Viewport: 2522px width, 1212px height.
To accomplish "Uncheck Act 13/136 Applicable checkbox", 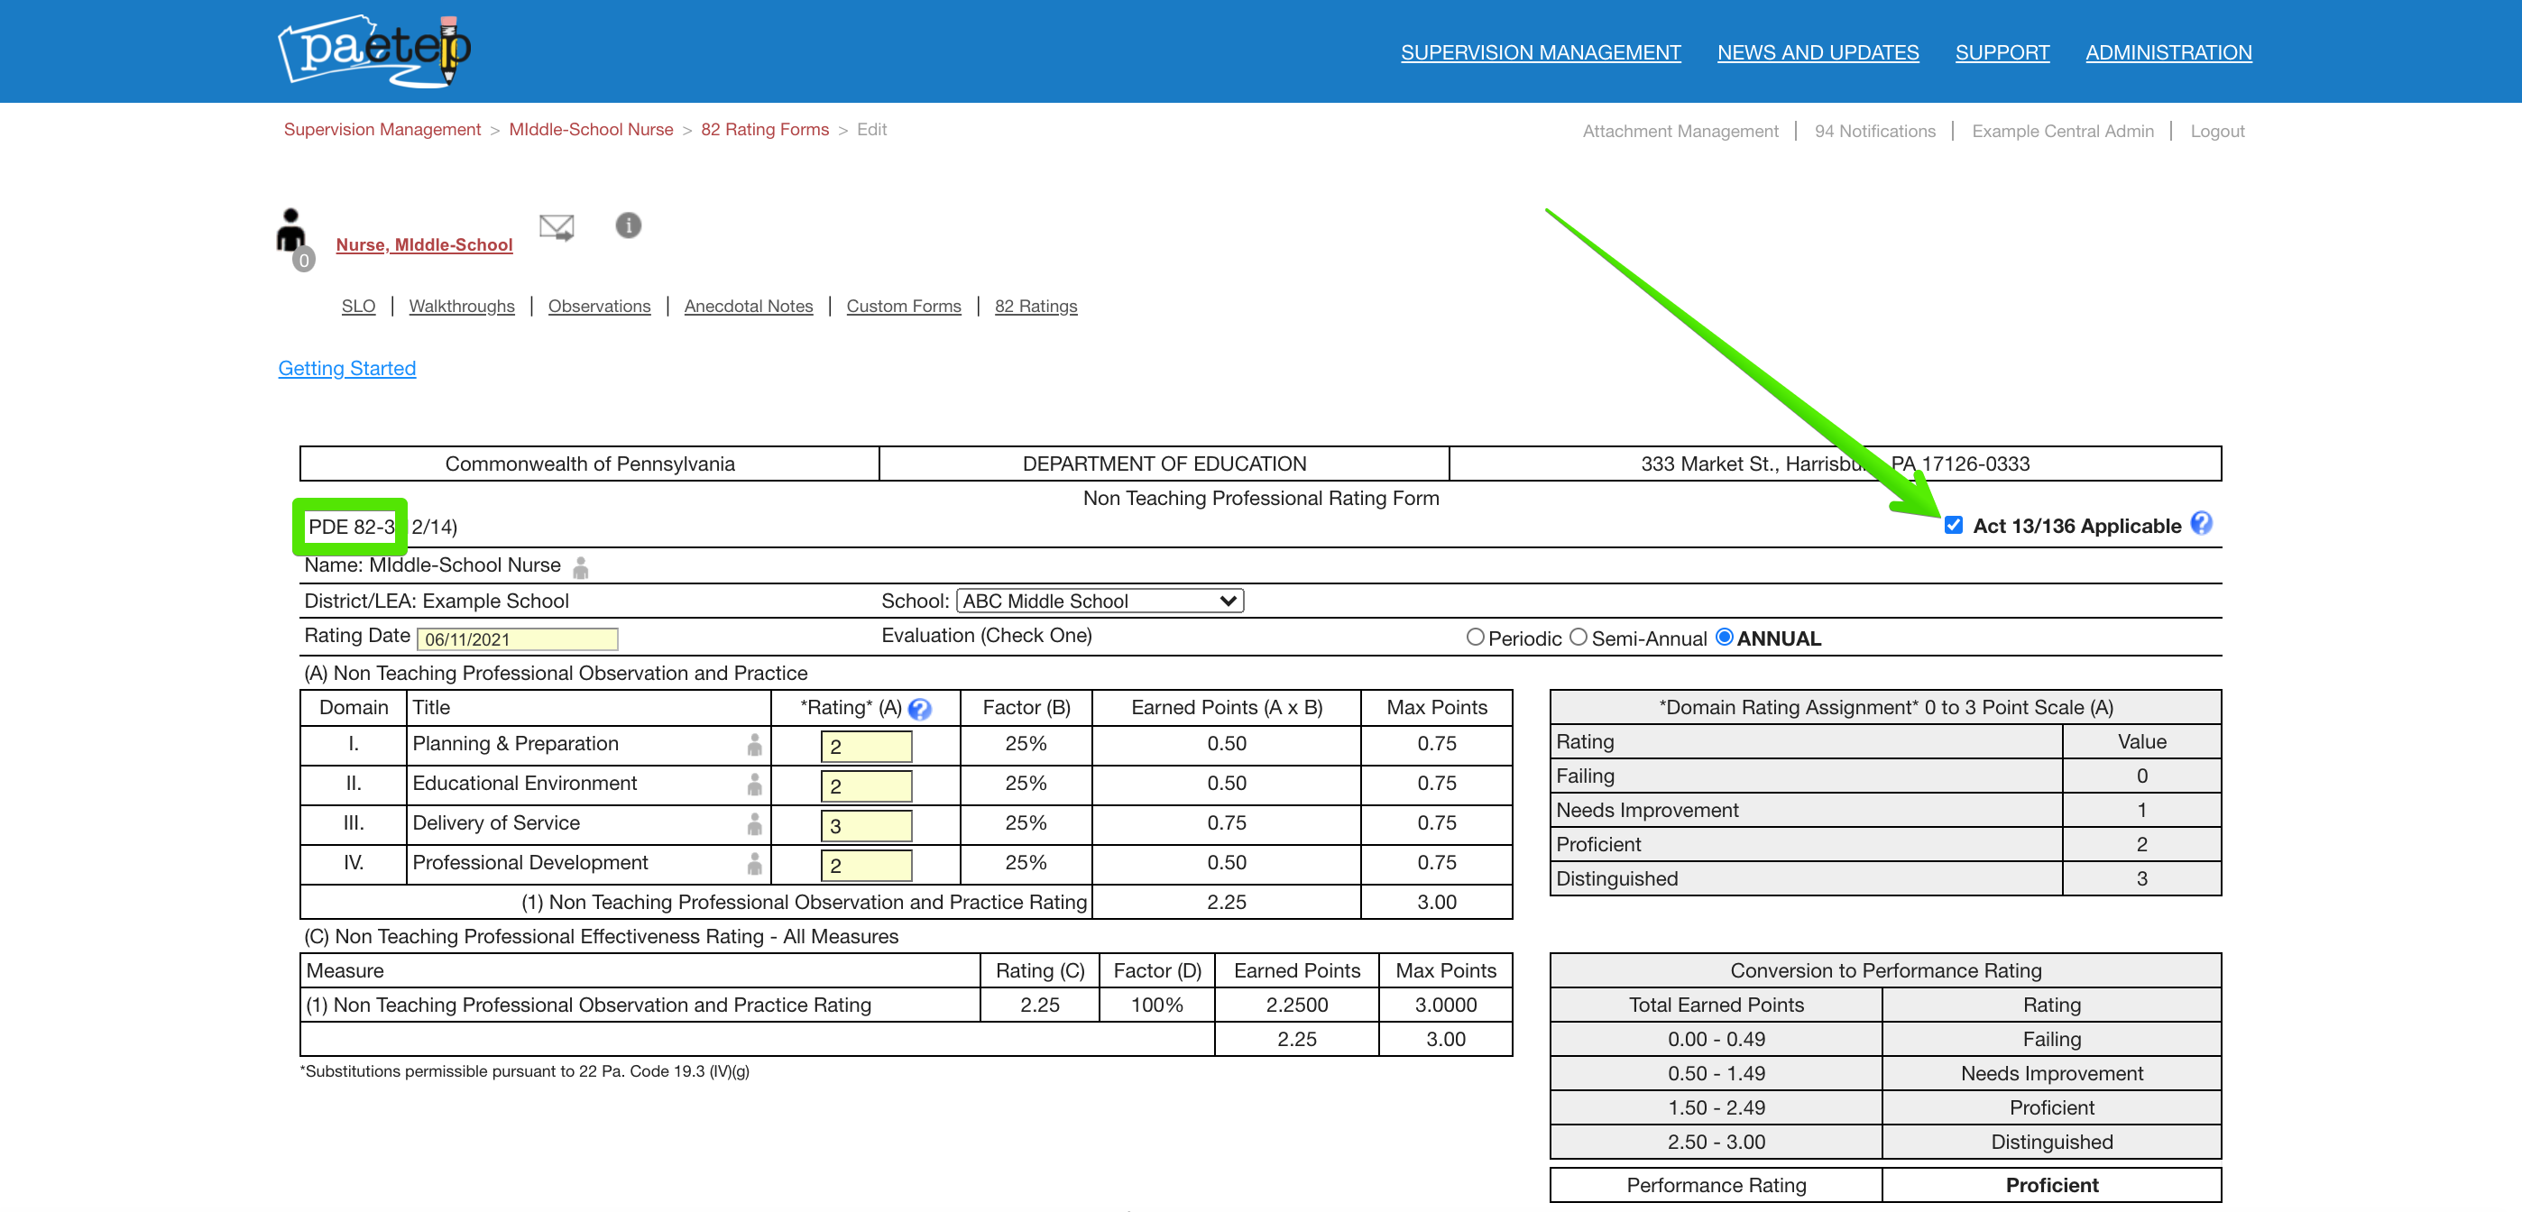I will (1953, 525).
